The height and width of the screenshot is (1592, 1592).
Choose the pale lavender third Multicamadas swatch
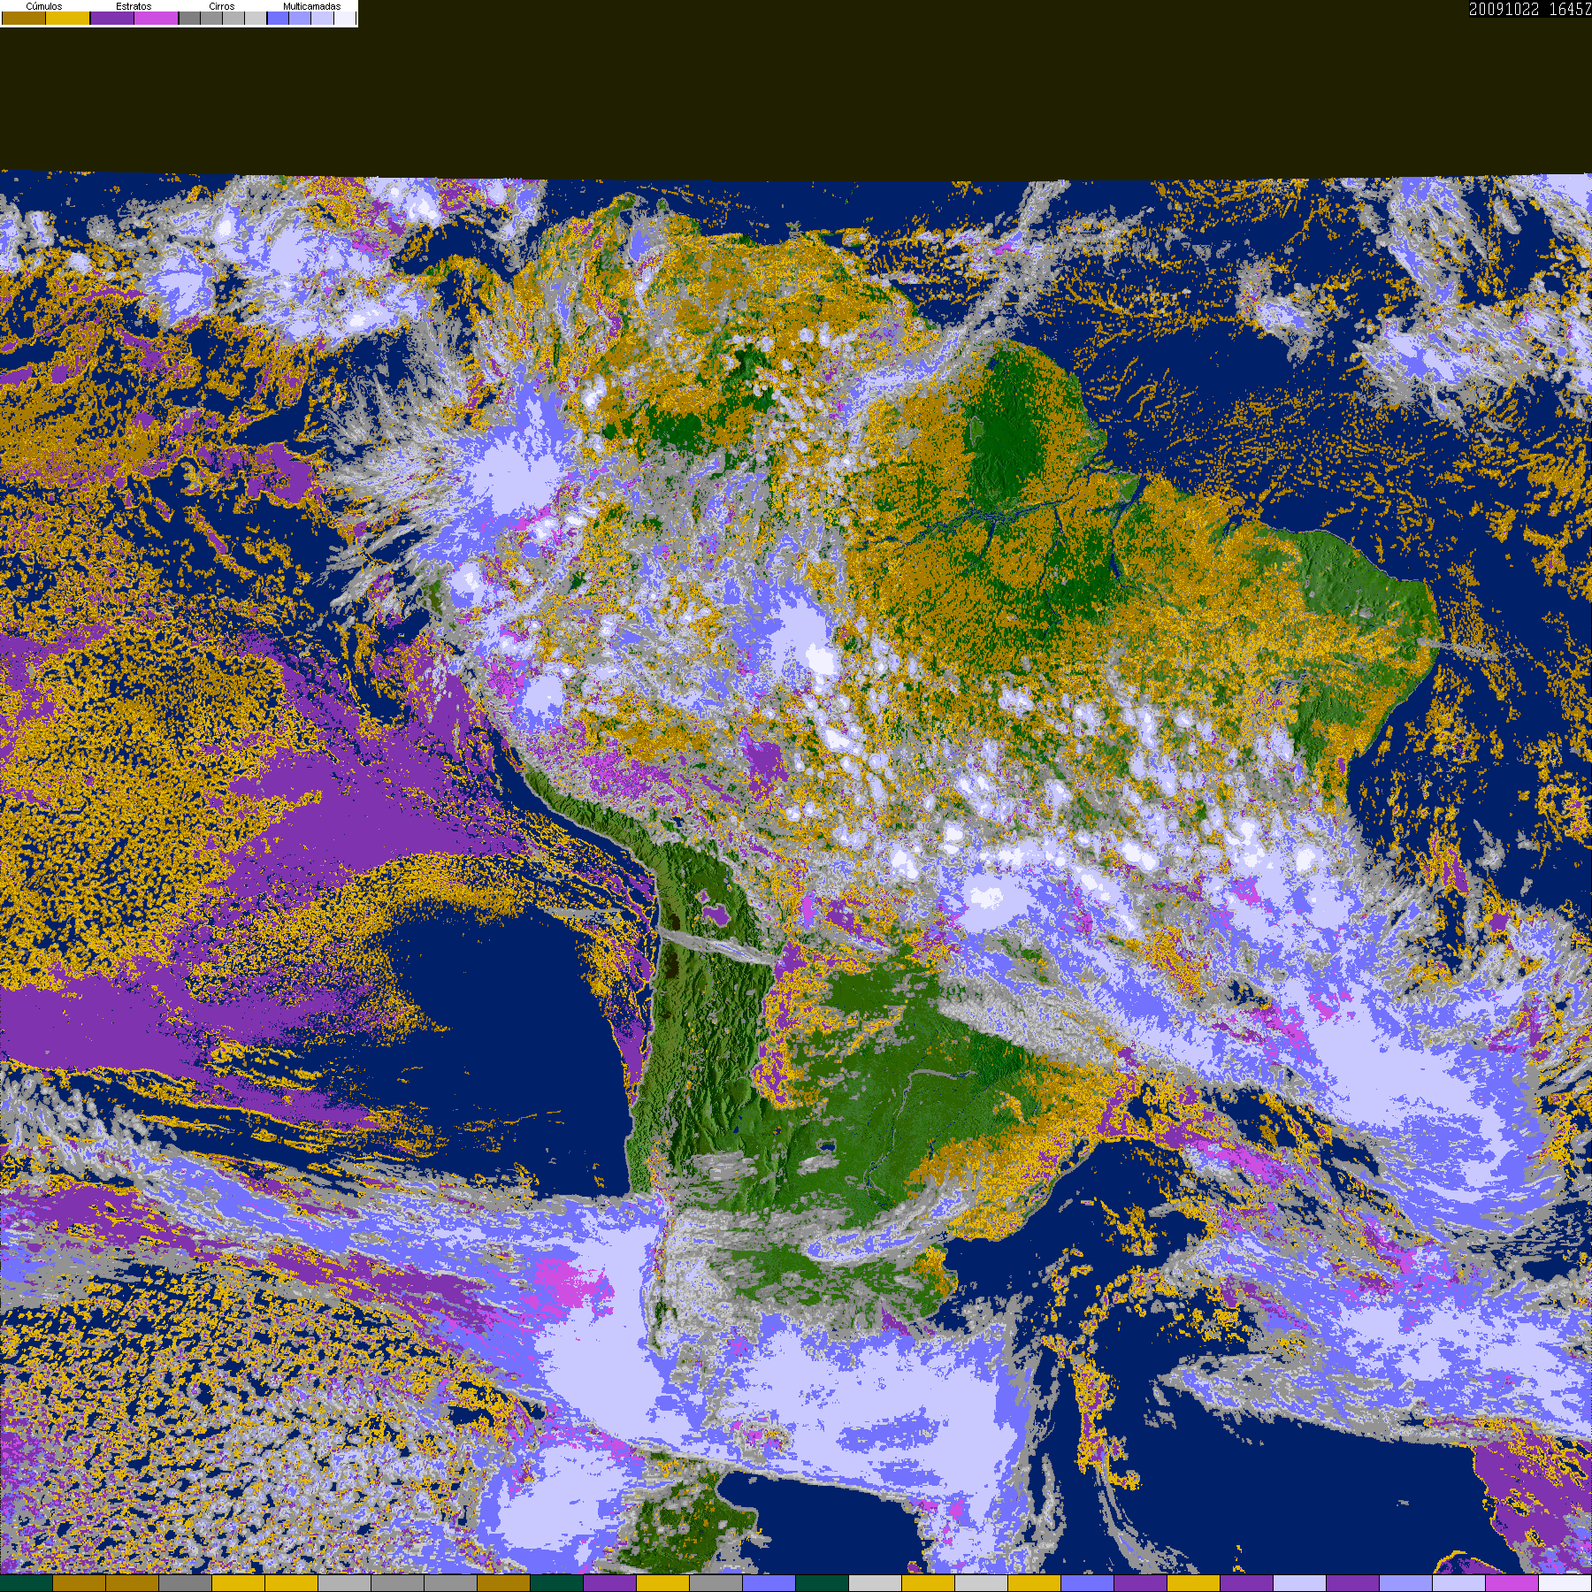323,18
